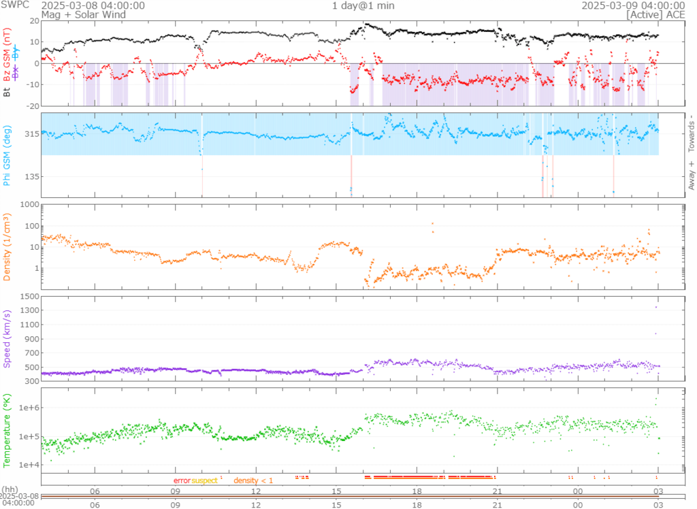
Task: Click the Phi GSM (deg) axis label
Action: coord(7,156)
